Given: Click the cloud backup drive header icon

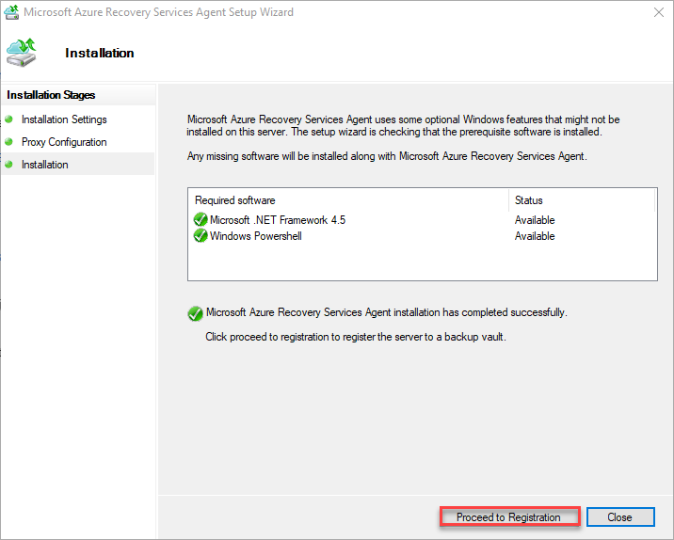Looking at the screenshot, I should [x=24, y=53].
